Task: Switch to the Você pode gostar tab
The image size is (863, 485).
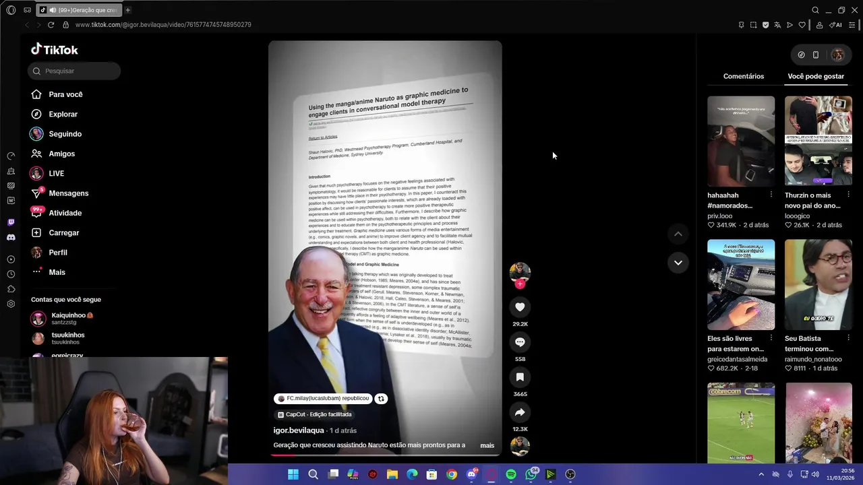Action: point(816,76)
